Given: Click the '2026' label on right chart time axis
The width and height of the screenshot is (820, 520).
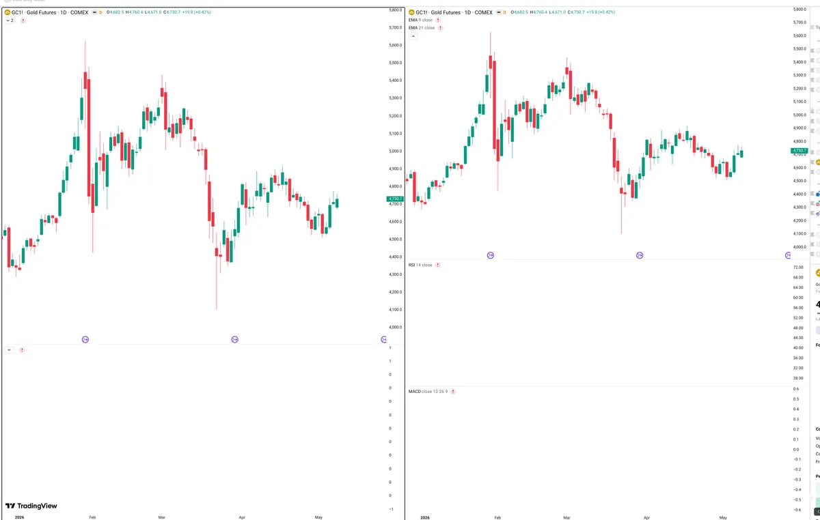Looking at the screenshot, I should click(426, 517).
